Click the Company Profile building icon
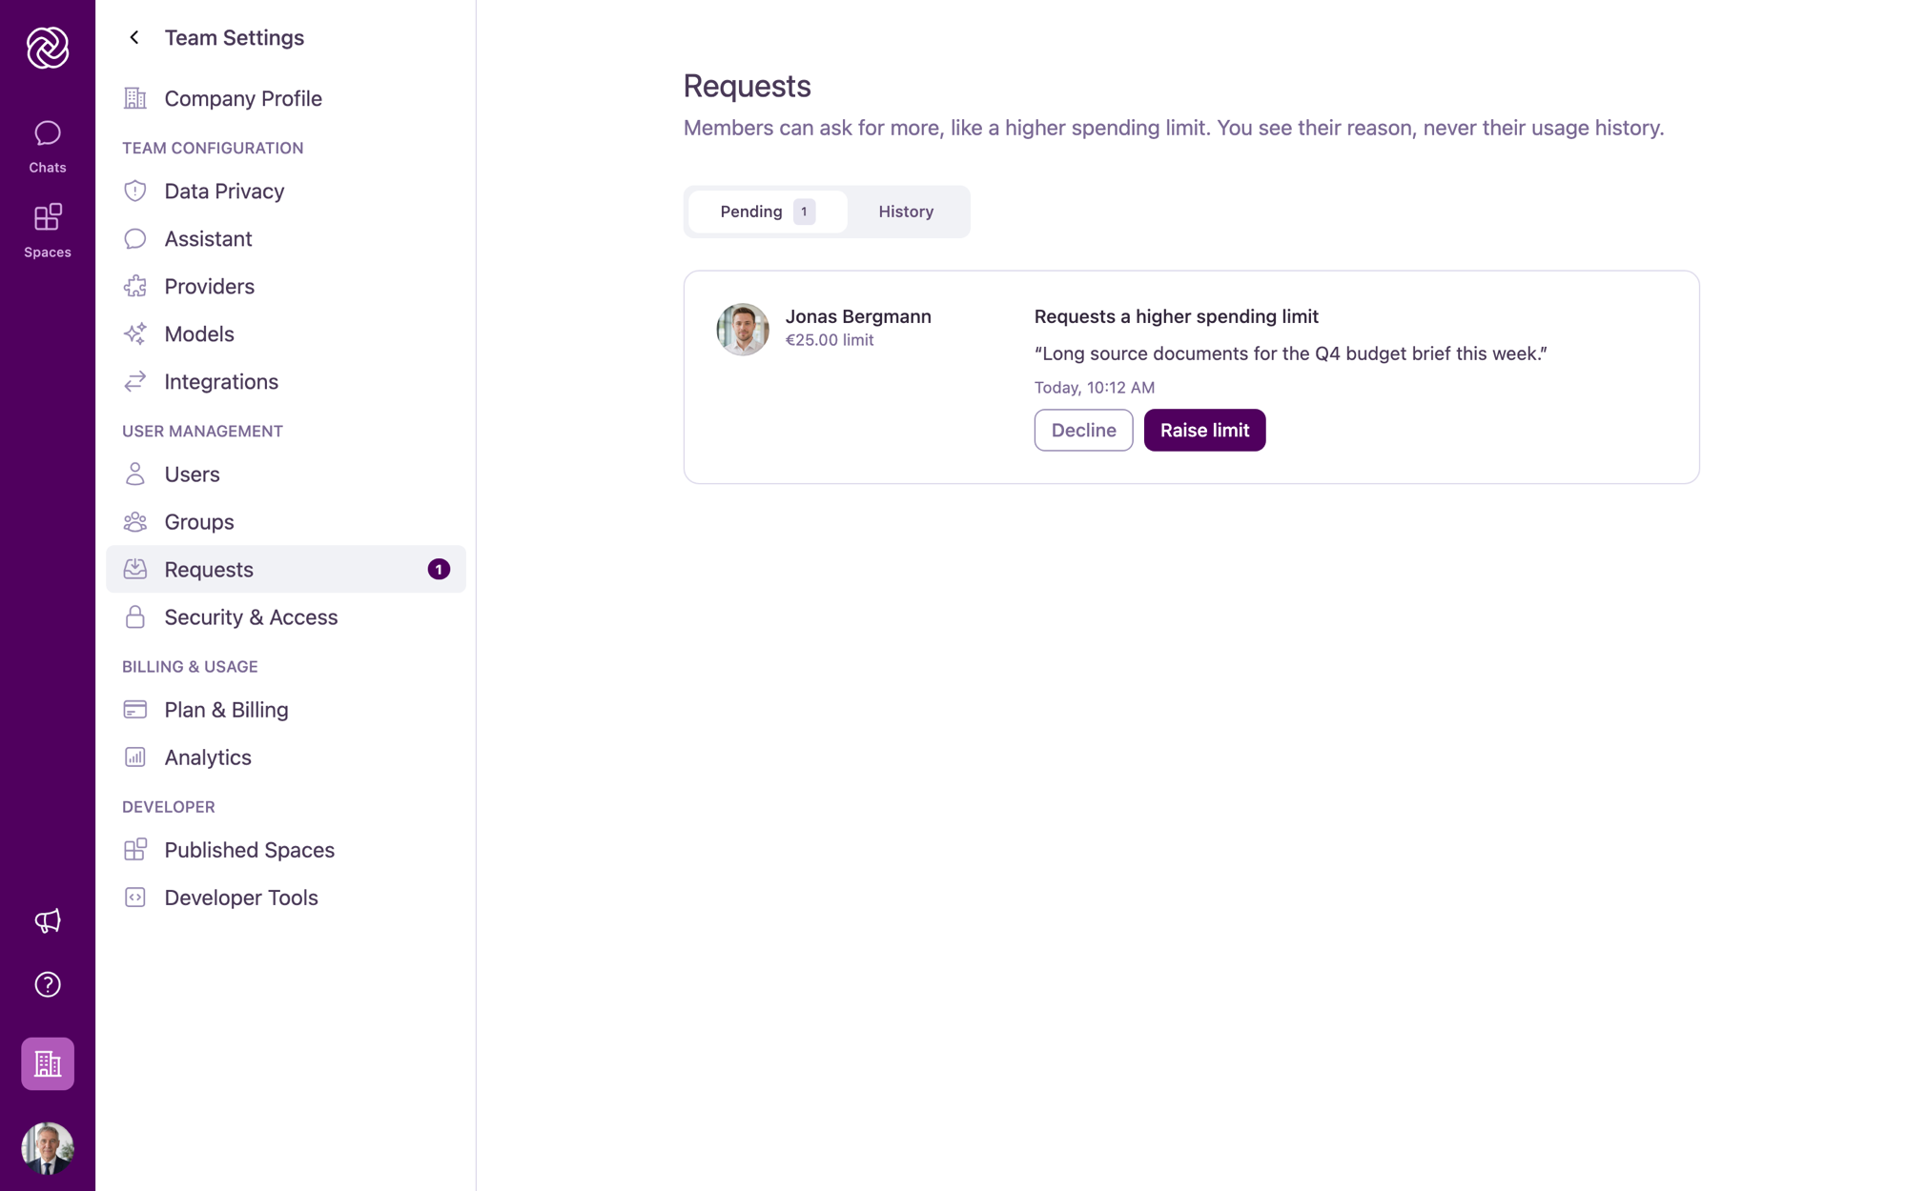 (x=135, y=98)
